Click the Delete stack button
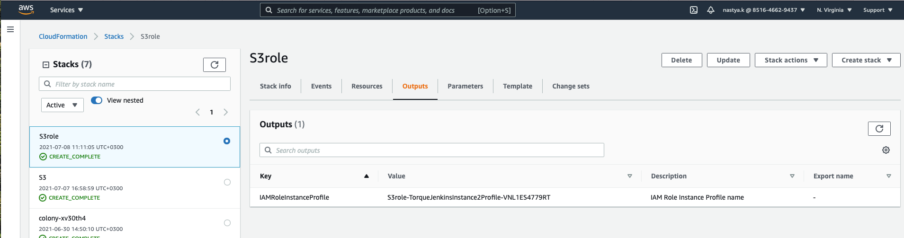This screenshot has height=238, width=904. coord(682,60)
